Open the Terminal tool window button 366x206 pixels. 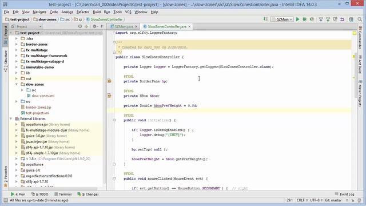[63, 194]
